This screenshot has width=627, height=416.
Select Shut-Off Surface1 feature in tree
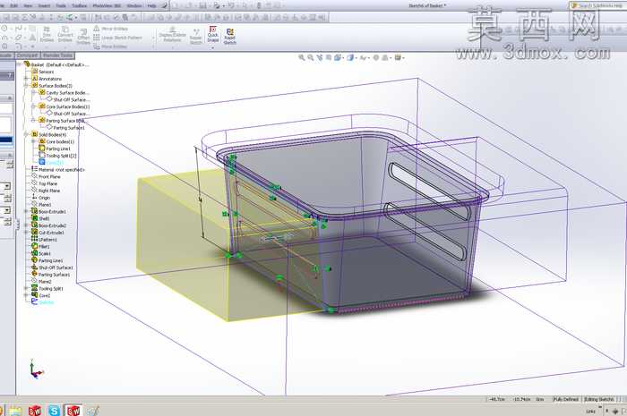[x=52, y=267]
